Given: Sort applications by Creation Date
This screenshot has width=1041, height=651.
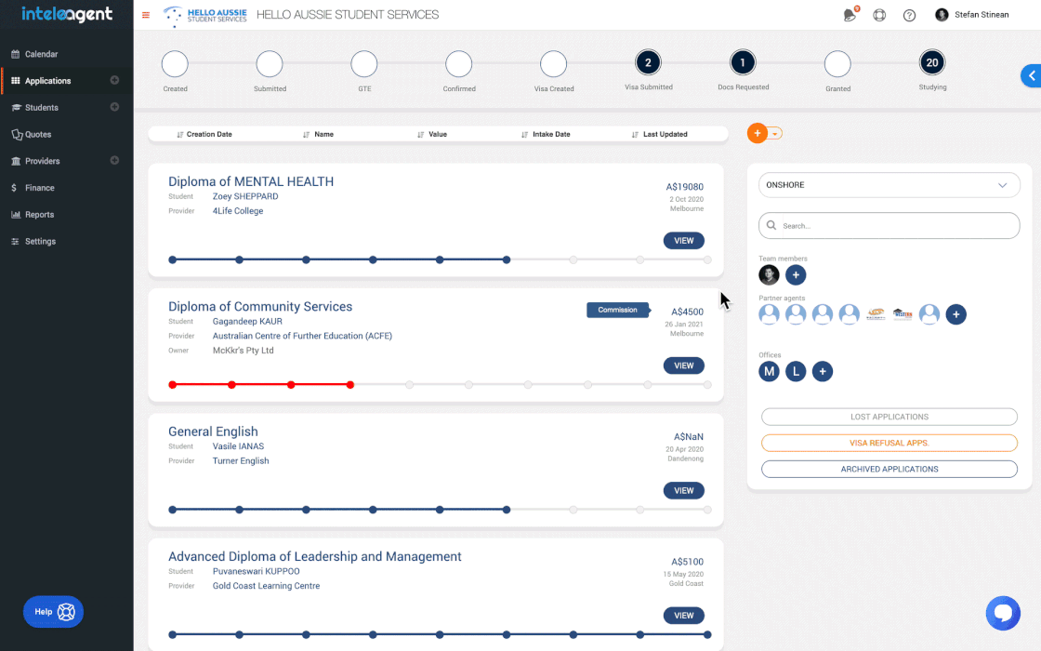Looking at the screenshot, I should pos(204,134).
